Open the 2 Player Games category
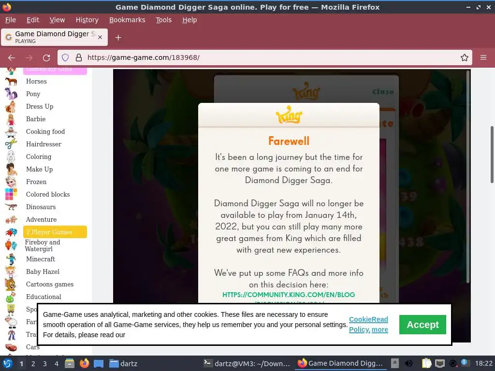 [55, 232]
